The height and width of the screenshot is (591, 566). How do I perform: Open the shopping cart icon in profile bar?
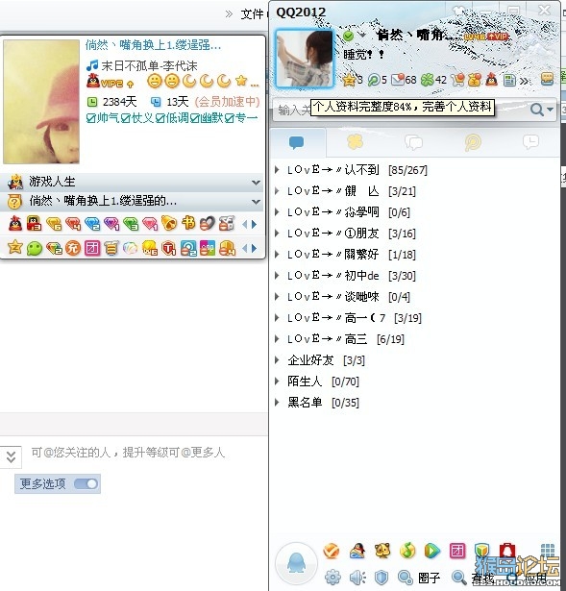[x=457, y=80]
